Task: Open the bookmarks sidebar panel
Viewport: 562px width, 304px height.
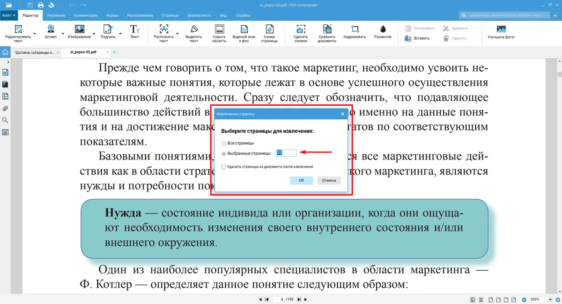Action: coord(5,84)
